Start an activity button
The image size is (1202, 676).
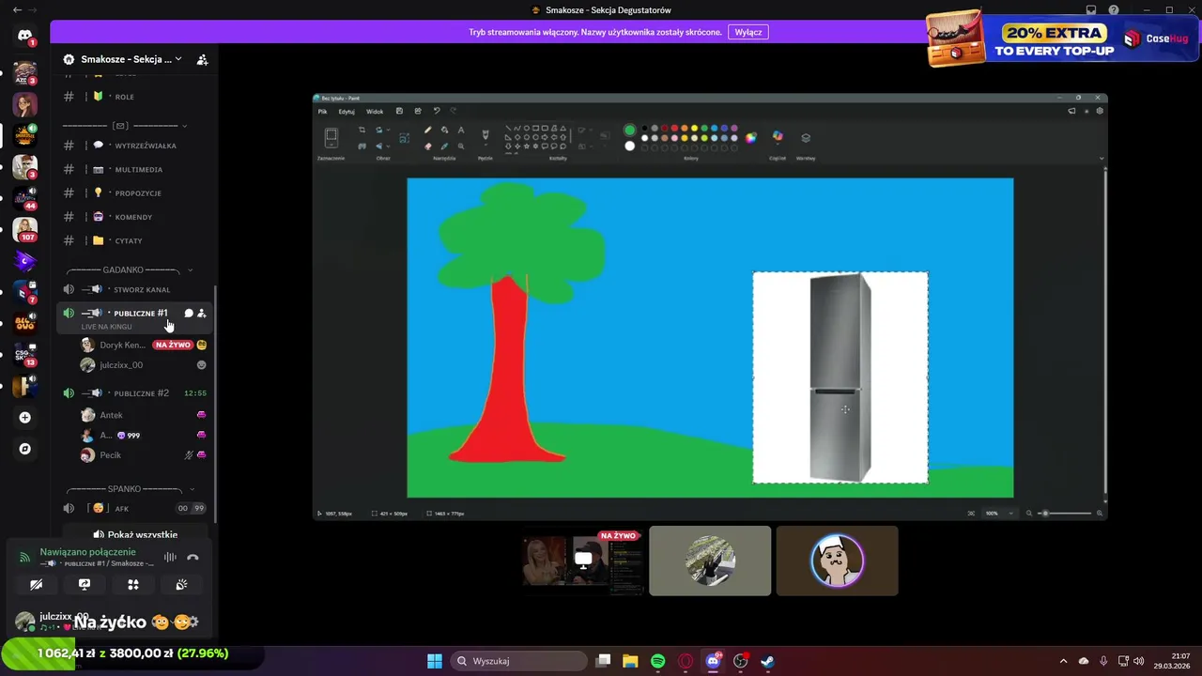point(133,584)
